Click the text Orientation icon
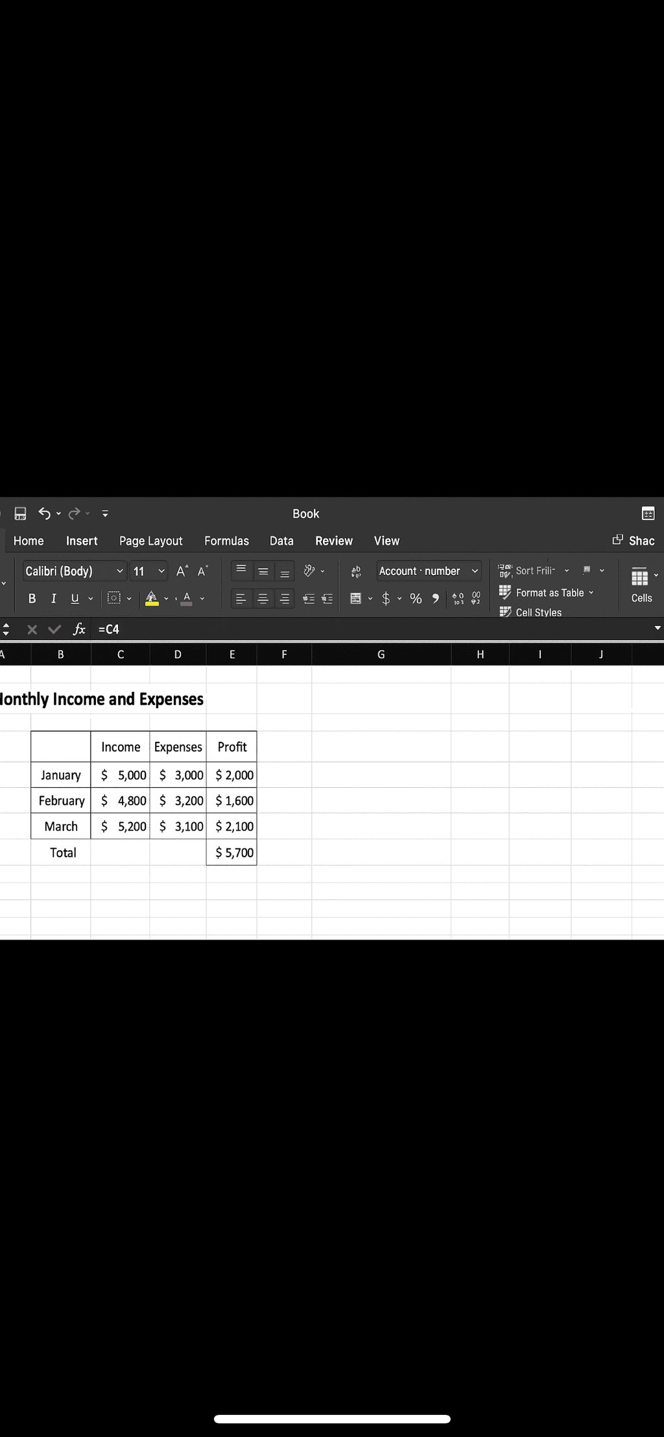 (x=309, y=571)
